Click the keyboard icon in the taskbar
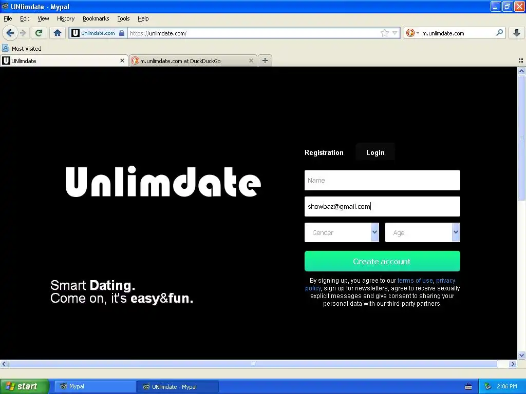Image resolution: width=526 pixels, height=394 pixels. click(468, 387)
